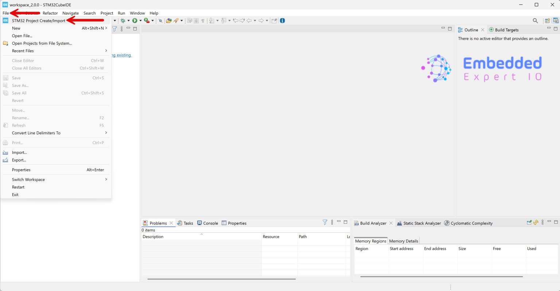
Task: Switch to the Memory Details tab
Action: click(404, 241)
